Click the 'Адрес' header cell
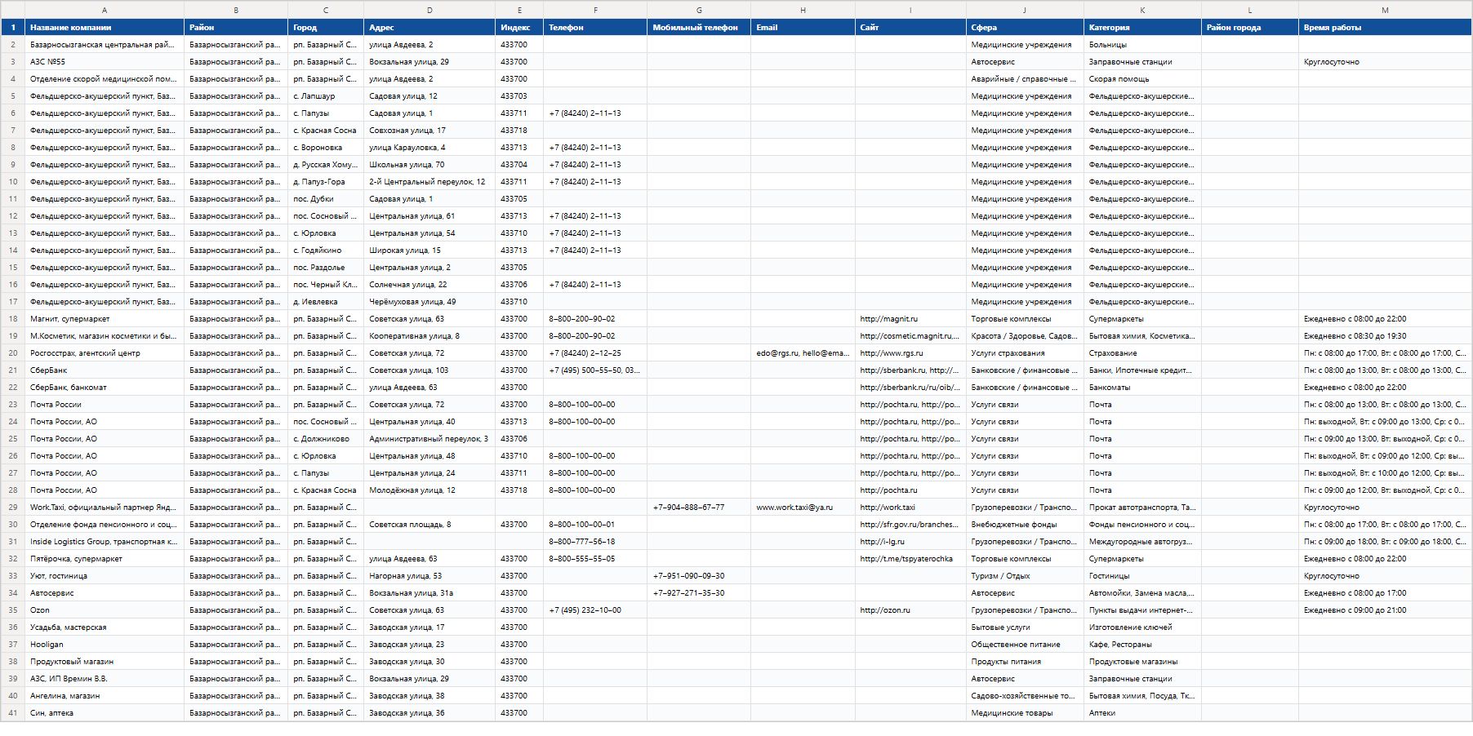Viewport: 1473px width, 736px height. coord(429,28)
